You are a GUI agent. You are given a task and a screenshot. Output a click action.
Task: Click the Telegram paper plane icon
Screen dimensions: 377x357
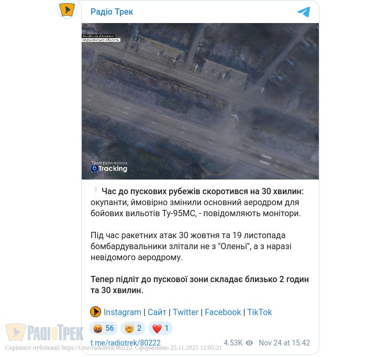(x=304, y=12)
